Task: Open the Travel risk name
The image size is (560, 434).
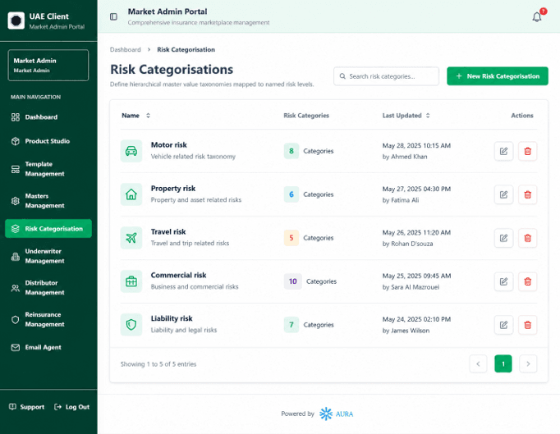Action: coord(168,232)
